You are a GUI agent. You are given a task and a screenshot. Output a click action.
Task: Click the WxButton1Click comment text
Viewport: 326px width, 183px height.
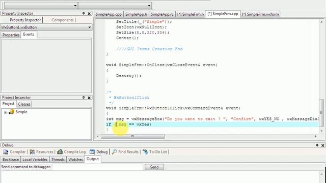tap(131, 98)
